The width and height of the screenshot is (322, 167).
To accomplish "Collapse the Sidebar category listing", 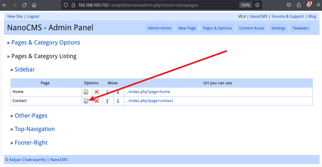I will point(25,70).
